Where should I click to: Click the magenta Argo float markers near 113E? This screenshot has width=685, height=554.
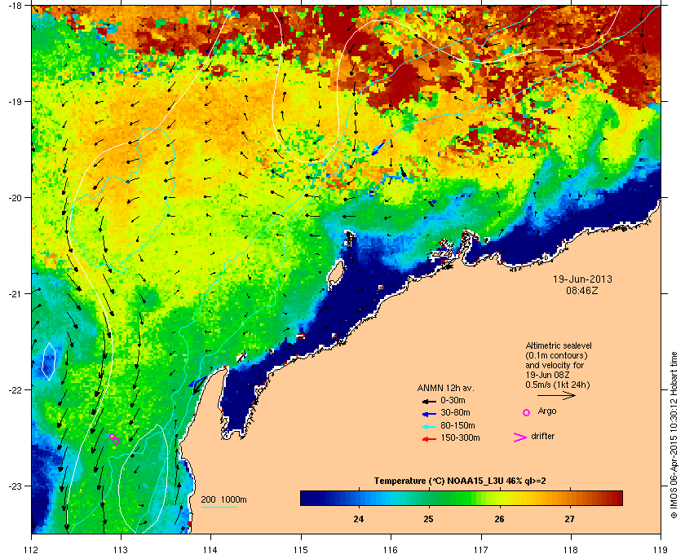click(114, 439)
